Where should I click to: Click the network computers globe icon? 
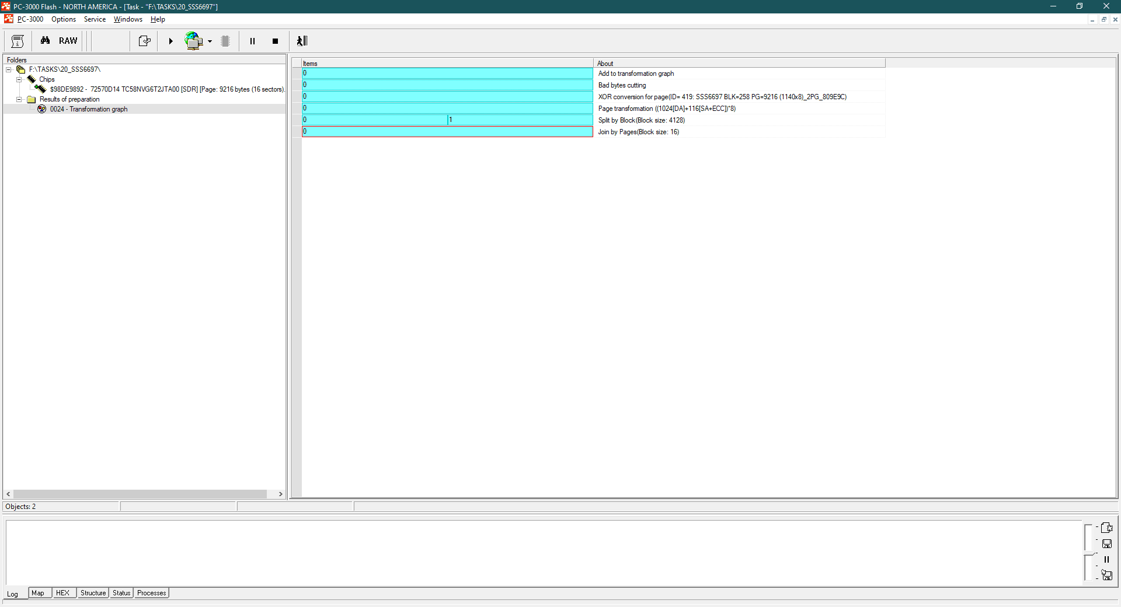tap(193, 41)
